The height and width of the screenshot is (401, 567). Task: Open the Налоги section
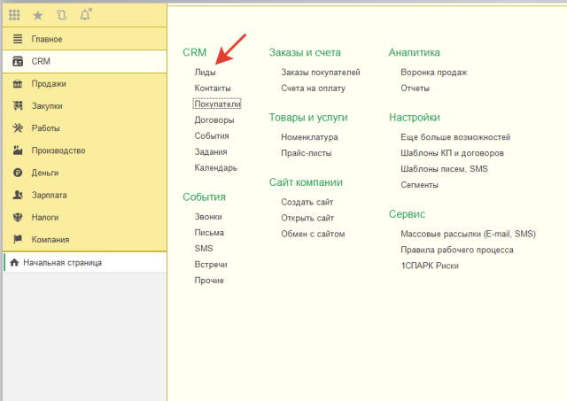(x=85, y=217)
